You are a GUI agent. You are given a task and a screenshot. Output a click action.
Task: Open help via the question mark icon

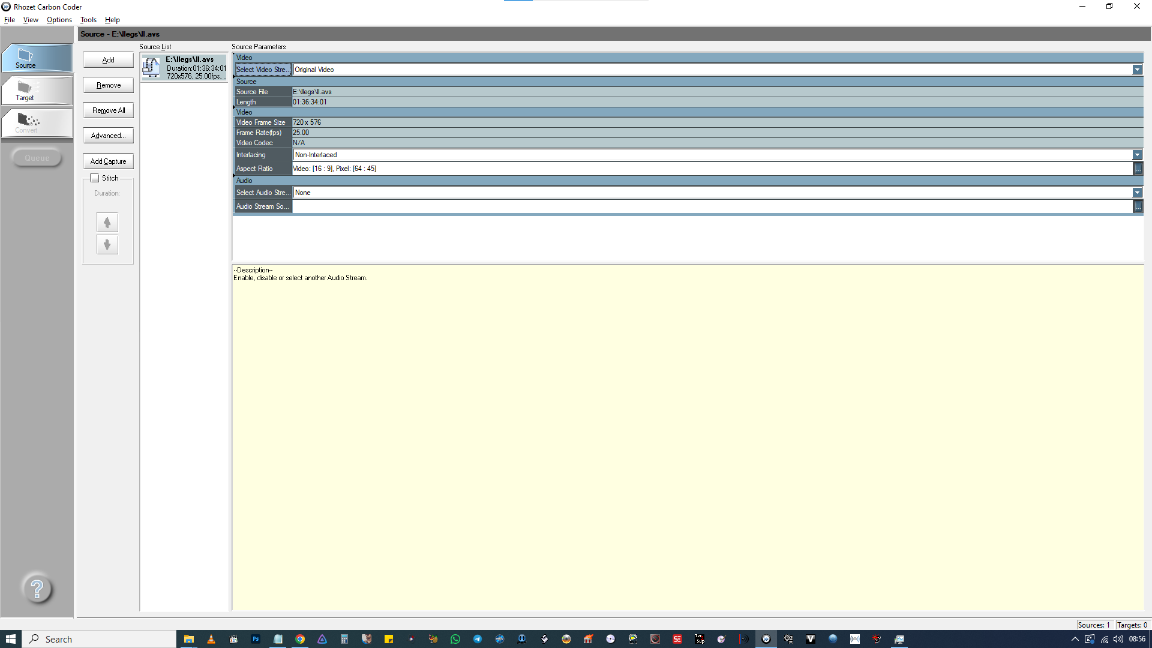(37, 589)
